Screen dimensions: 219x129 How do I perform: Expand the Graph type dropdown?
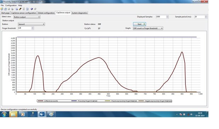[x=148, y=28]
